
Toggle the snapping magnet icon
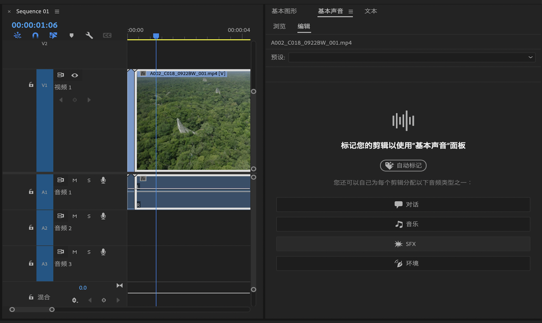tap(35, 35)
